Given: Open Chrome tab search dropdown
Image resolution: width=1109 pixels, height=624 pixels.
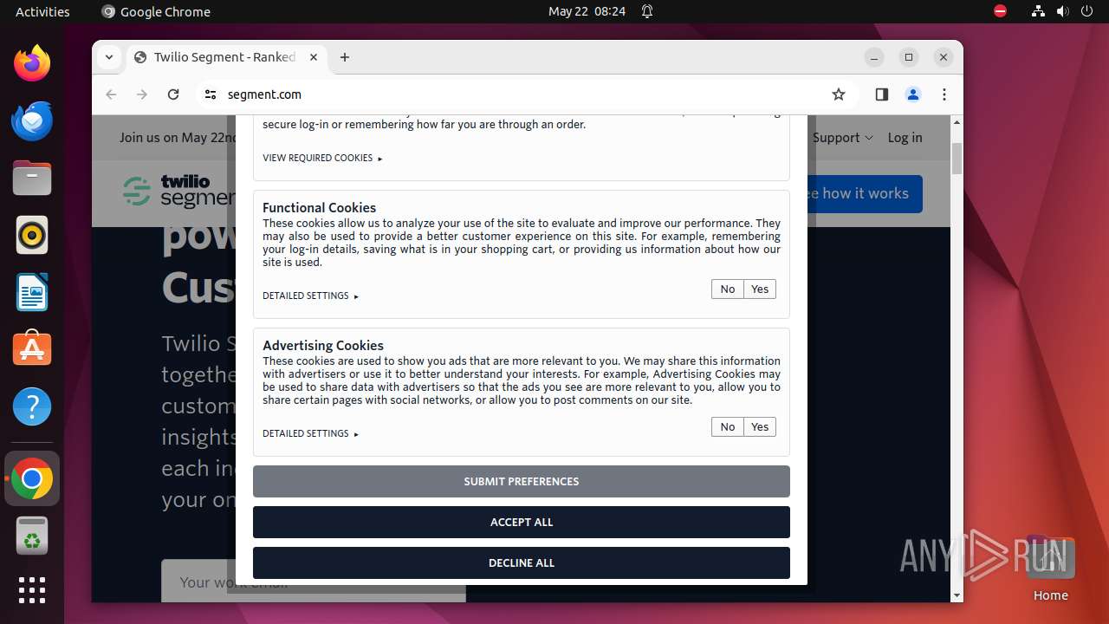Looking at the screenshot, I should click(109, 57).
